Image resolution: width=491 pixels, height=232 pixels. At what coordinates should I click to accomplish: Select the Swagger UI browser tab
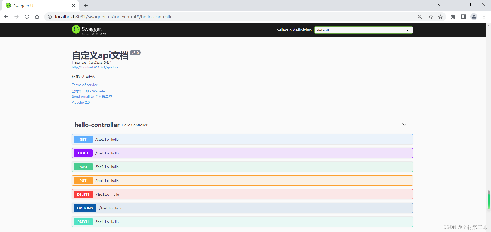click(40, 5)
